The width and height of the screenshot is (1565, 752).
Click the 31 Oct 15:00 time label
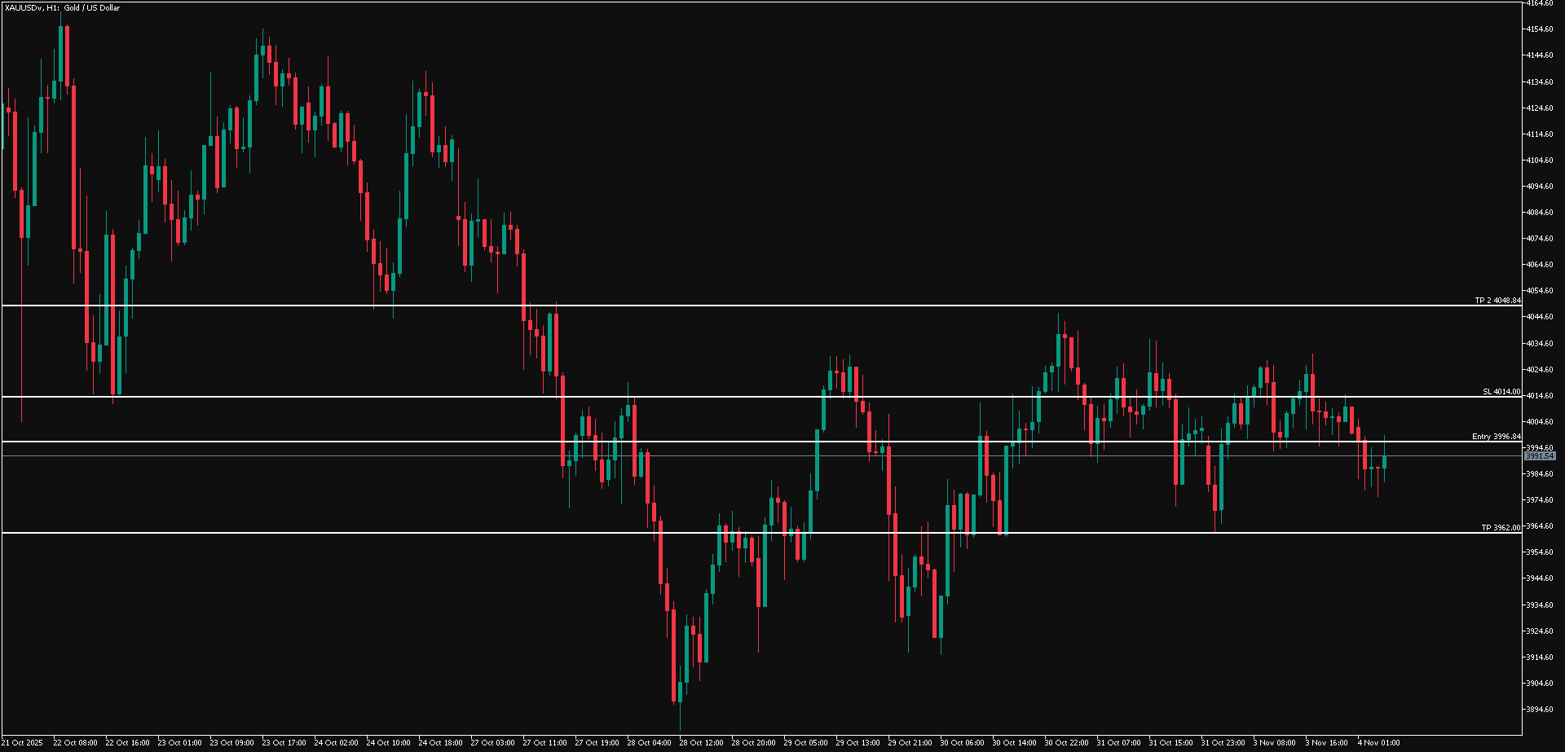(1170, 743)
